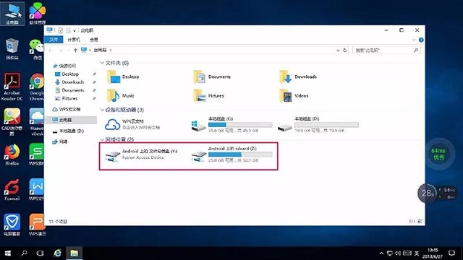463x260 pixels.
Task: Open the Pictures folder in main pane
Action: [208, 96]
